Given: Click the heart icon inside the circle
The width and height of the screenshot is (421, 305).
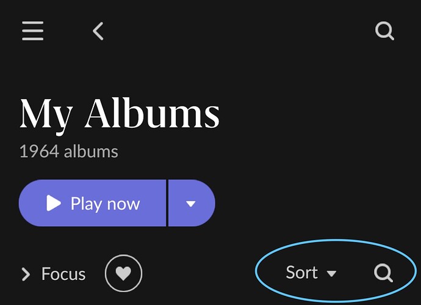Looking at the screenshot, I should pos(123,273).
